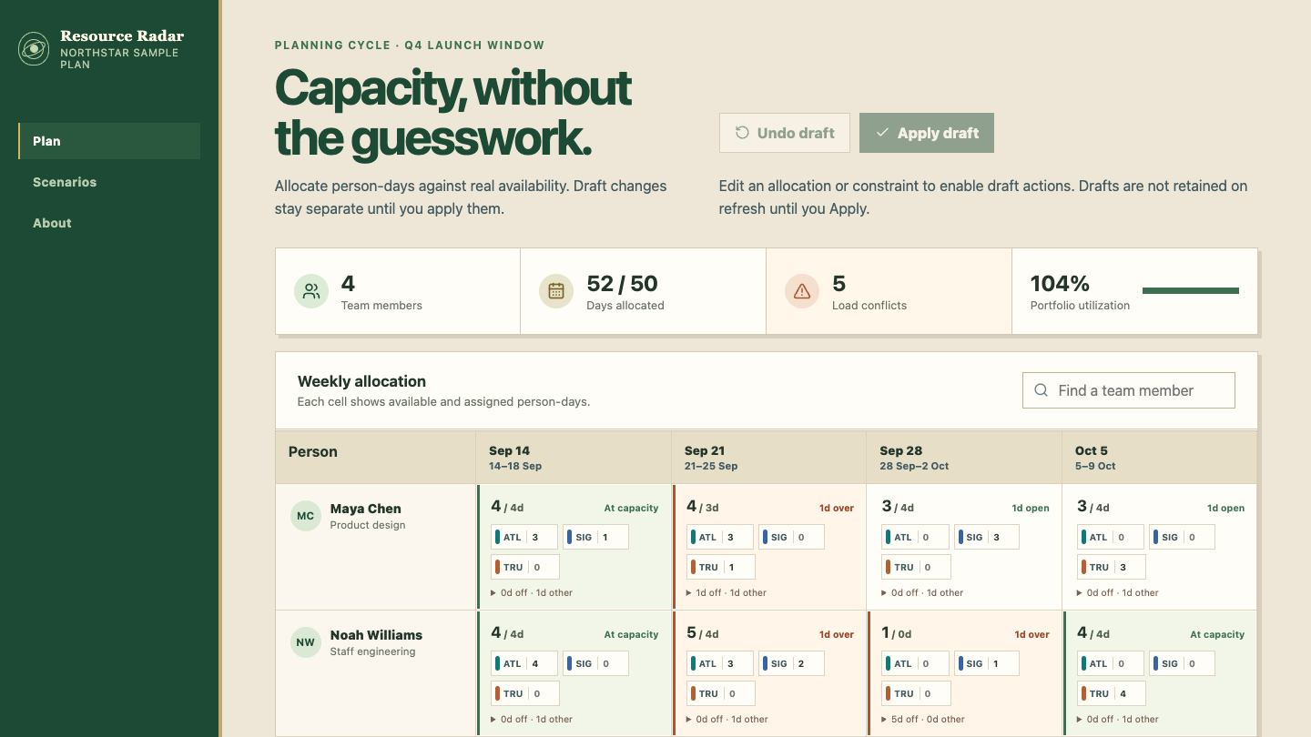Click the Load conflicts warning icon
The image size is (1311, 737).
[x=802, y=291]
